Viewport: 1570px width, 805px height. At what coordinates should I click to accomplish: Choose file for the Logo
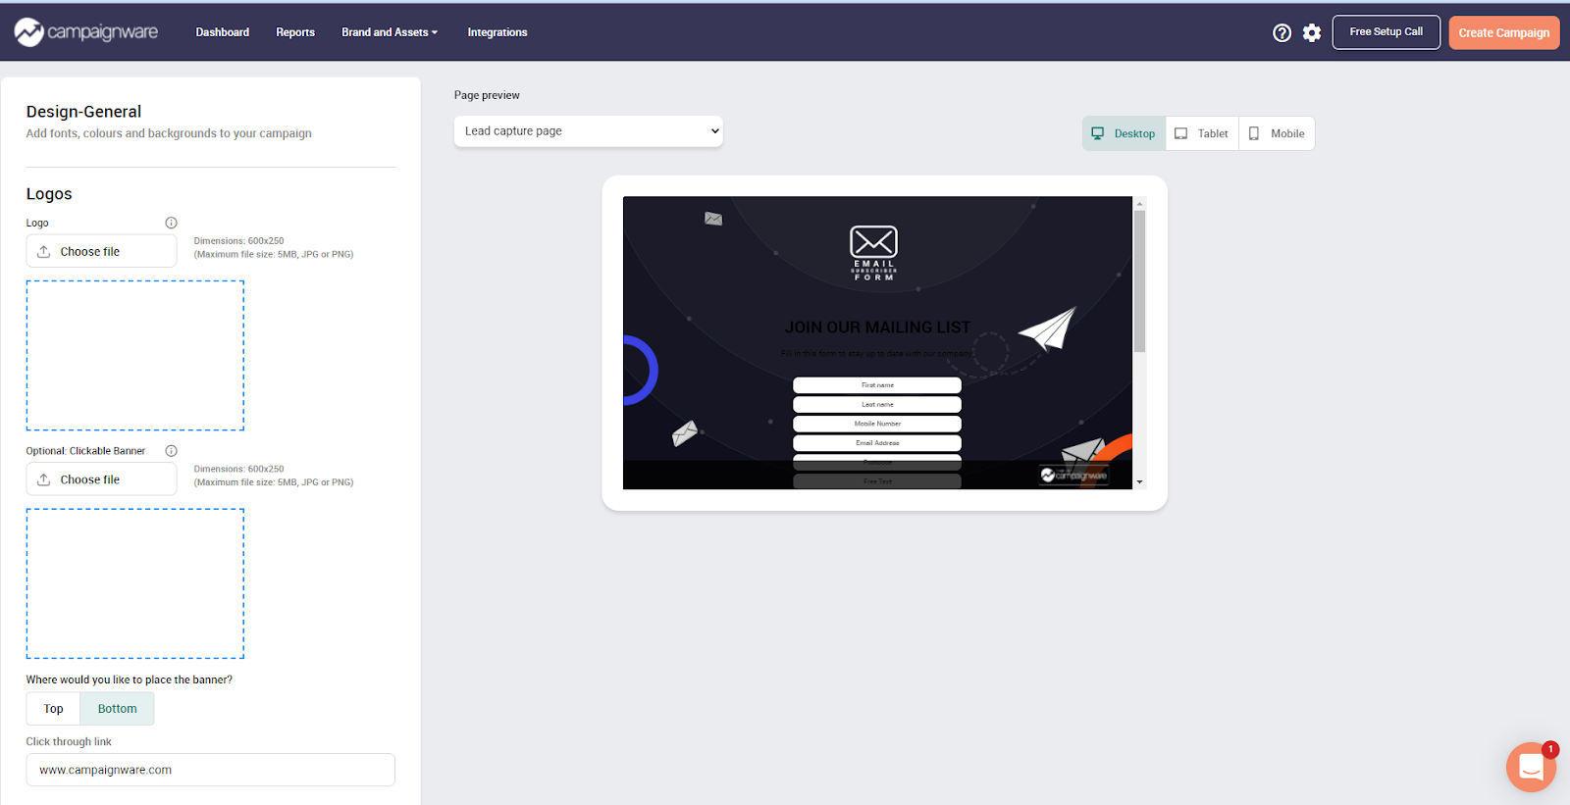[102, 251]
